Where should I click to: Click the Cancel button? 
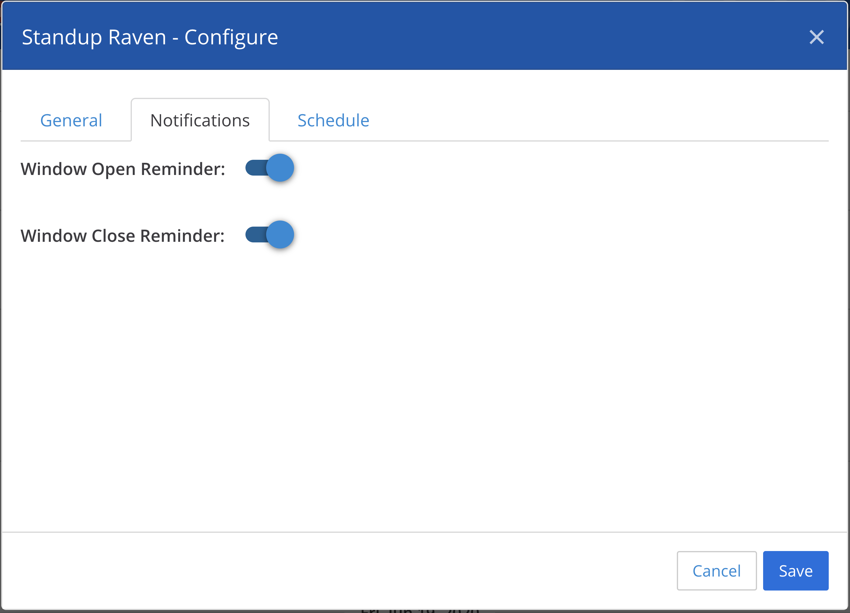[716, 571]
